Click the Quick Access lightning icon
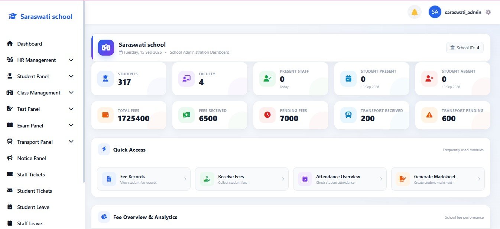Image resolution: width=500 pixels, height=229 pixels. point(104,149)
